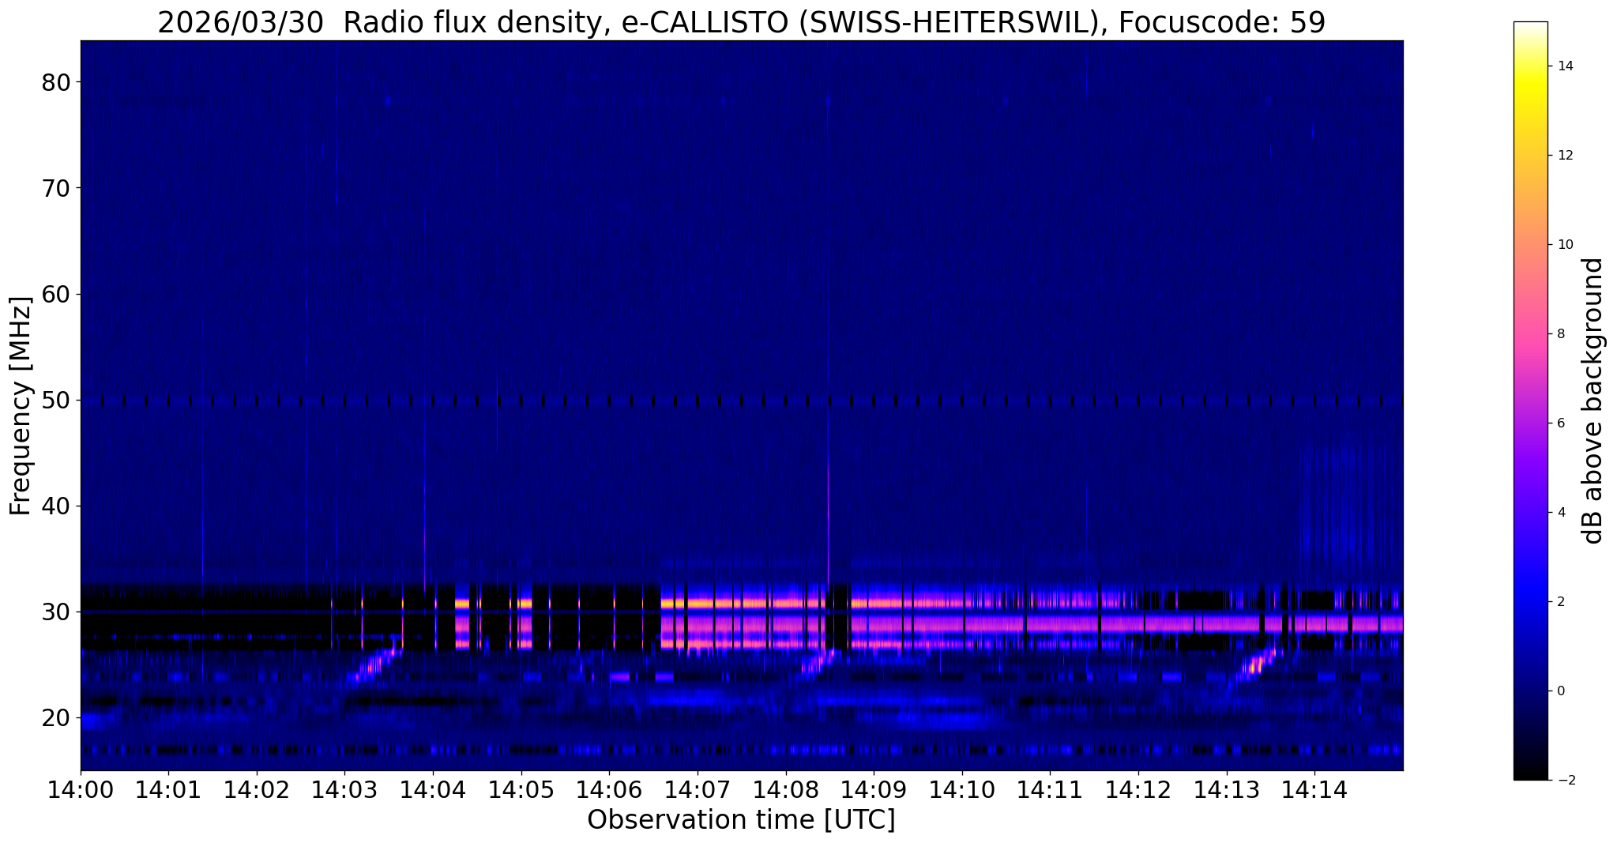Click the 14:00 time tick label
Viewport: 1617px width, 843px height.
81,789
